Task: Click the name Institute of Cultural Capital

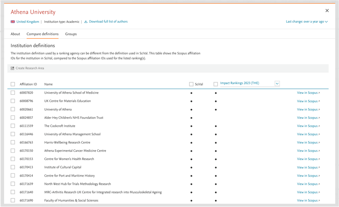Action: click(x=63, y=167)
